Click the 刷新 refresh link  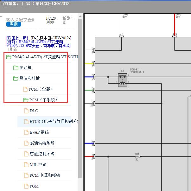13,49
